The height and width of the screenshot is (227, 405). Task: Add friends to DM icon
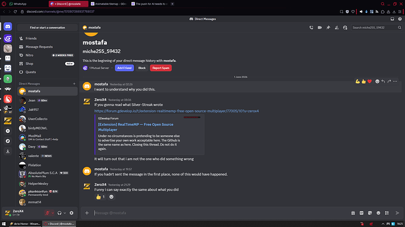point(336,27)
